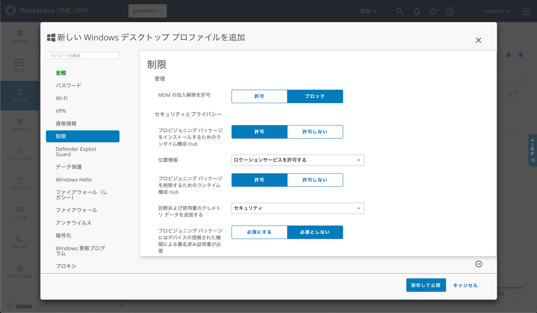537x313 pixels.
Task: Select 許可しない for provisioning package install
Action: (315, 132)
